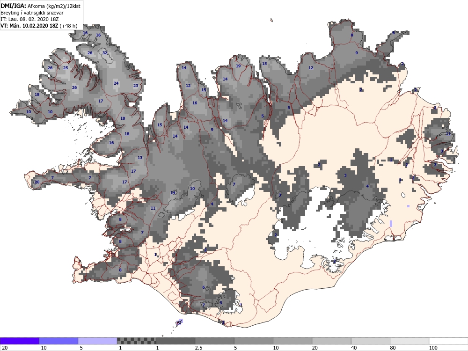Click the 'IT: Lau. 08. 02. 2020 18Z' line
This screenshot has width=468, height=351.
point(29,19)
